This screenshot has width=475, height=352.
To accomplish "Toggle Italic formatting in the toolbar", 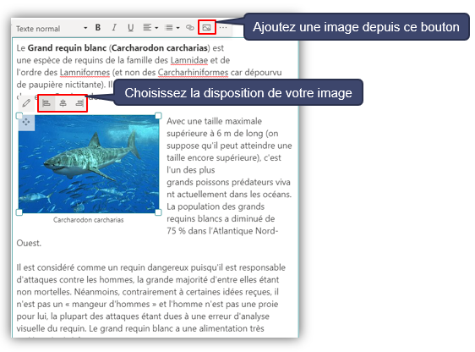I will [x=114, y=28].
